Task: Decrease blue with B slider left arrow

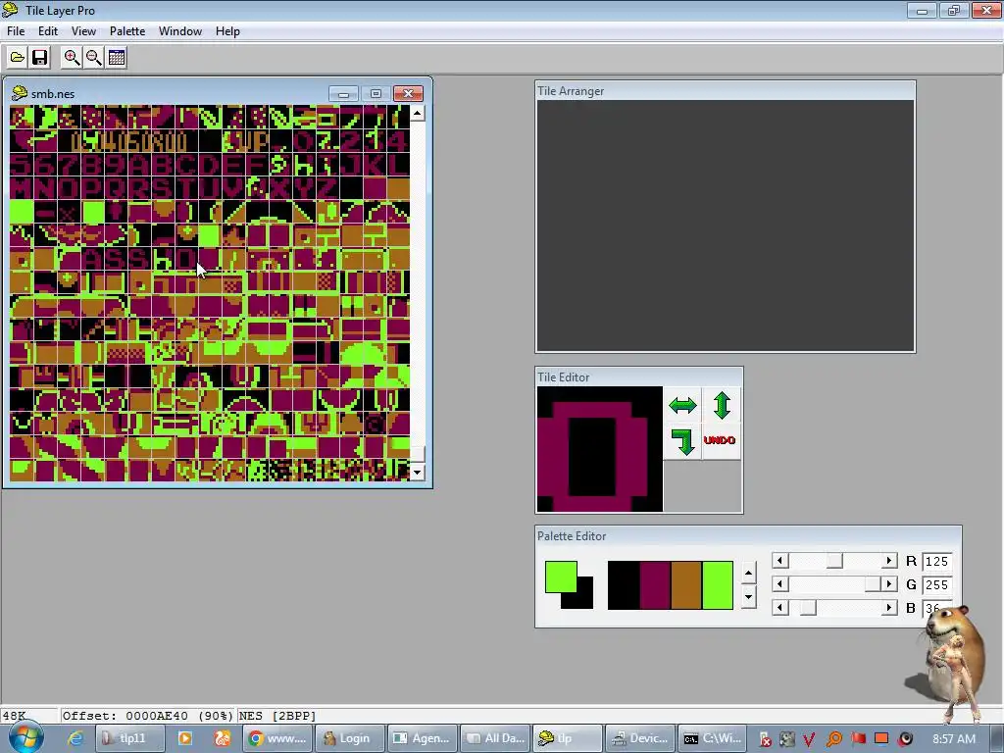Action: (779, 608)
